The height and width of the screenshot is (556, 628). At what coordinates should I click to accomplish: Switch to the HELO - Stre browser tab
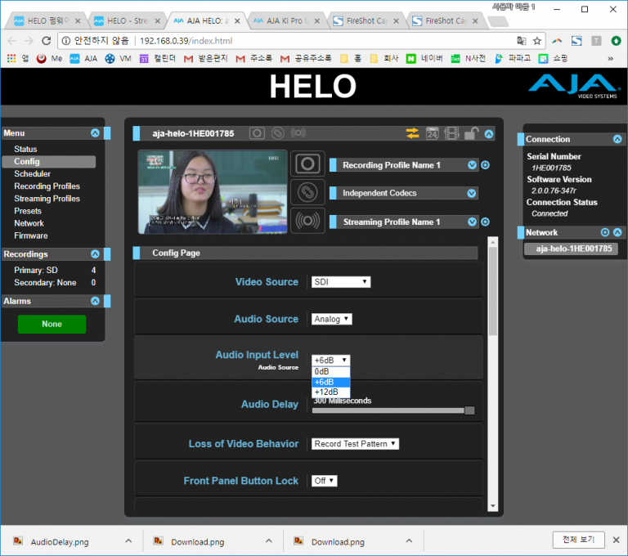point(128,20)
